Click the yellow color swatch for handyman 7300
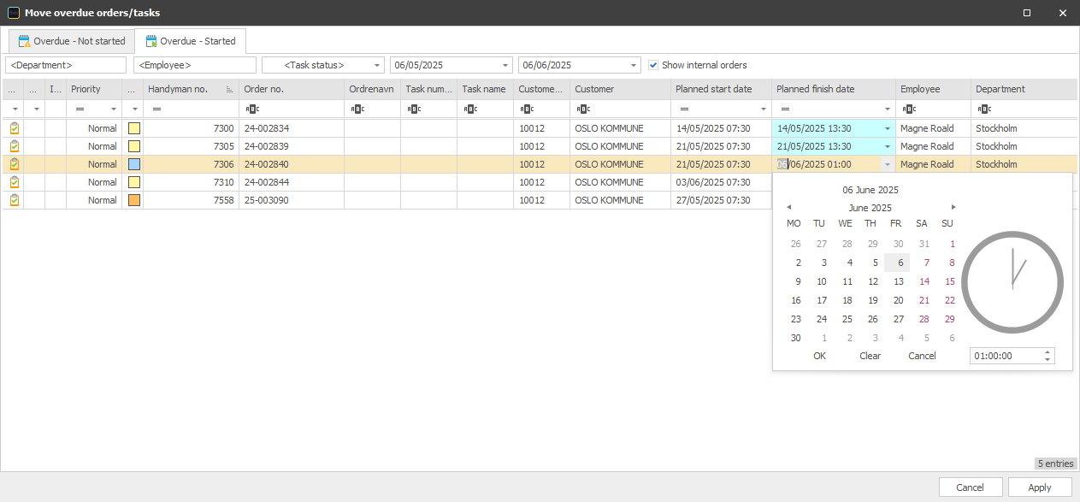 point(134,128)
